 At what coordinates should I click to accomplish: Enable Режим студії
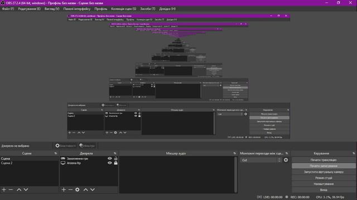point(324,178)
